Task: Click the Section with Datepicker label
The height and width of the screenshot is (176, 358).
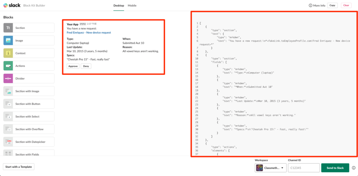Action: [x=30, y=142]
